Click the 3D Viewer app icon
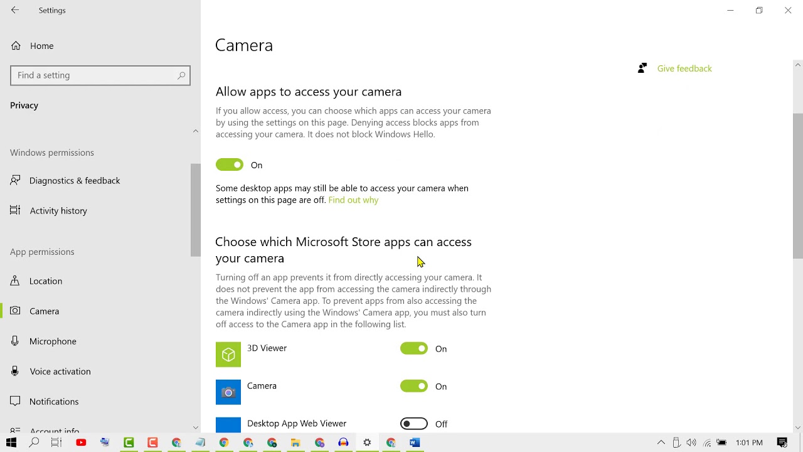The image size is (803, 452). coord(228,355)
